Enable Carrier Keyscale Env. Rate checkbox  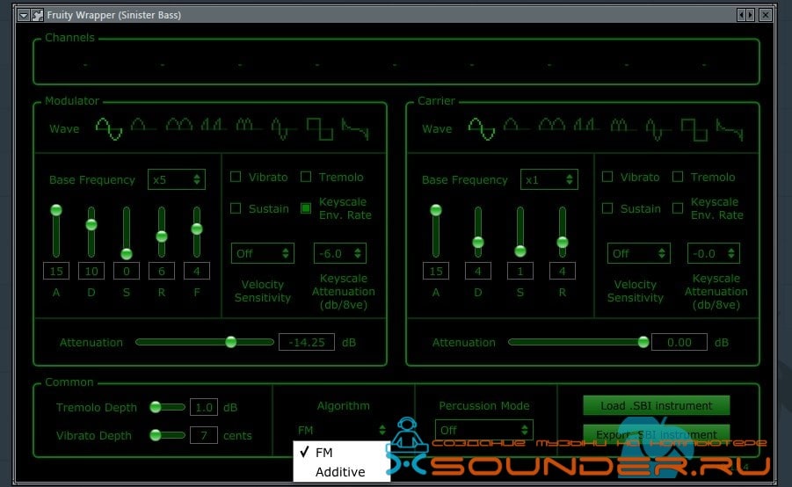(x=678, y=208)
